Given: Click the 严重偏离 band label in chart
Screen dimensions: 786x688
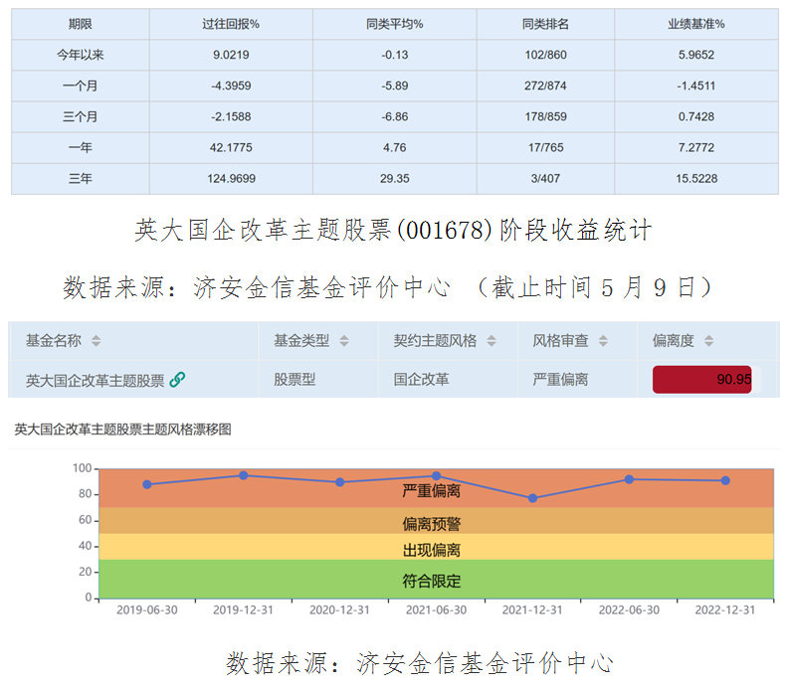Looking at the screenshot, I should (431, 490).
